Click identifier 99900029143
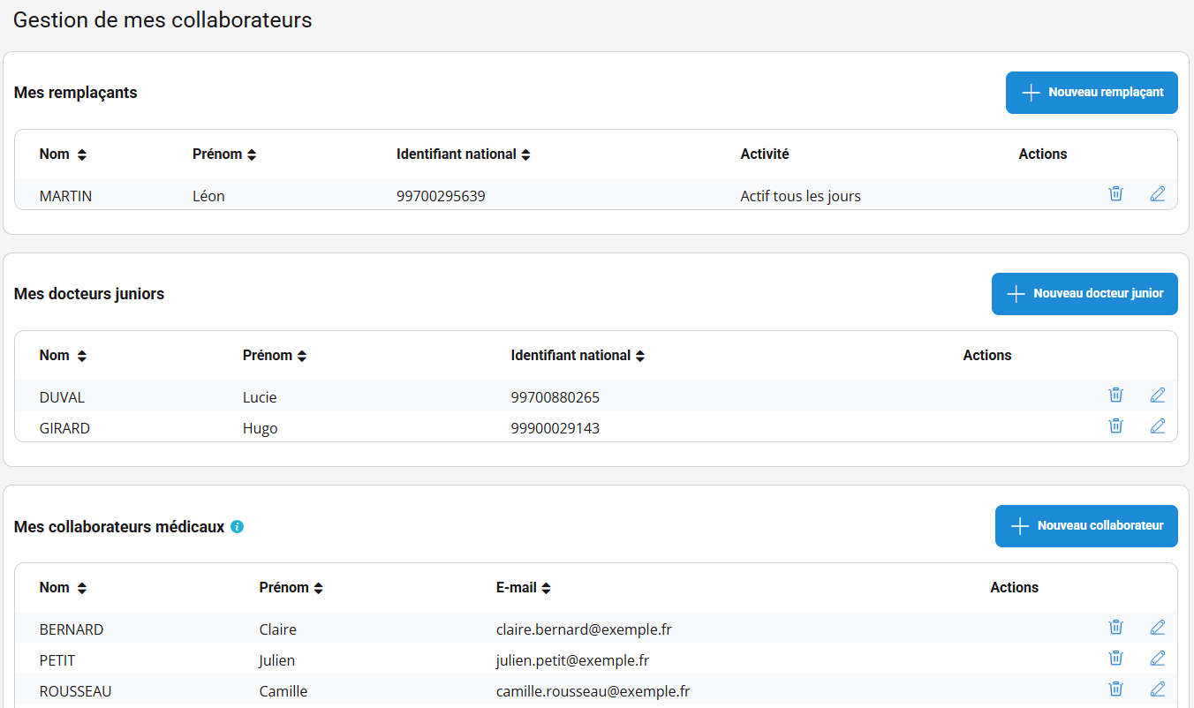The image size is (1194, 708). 555,428
